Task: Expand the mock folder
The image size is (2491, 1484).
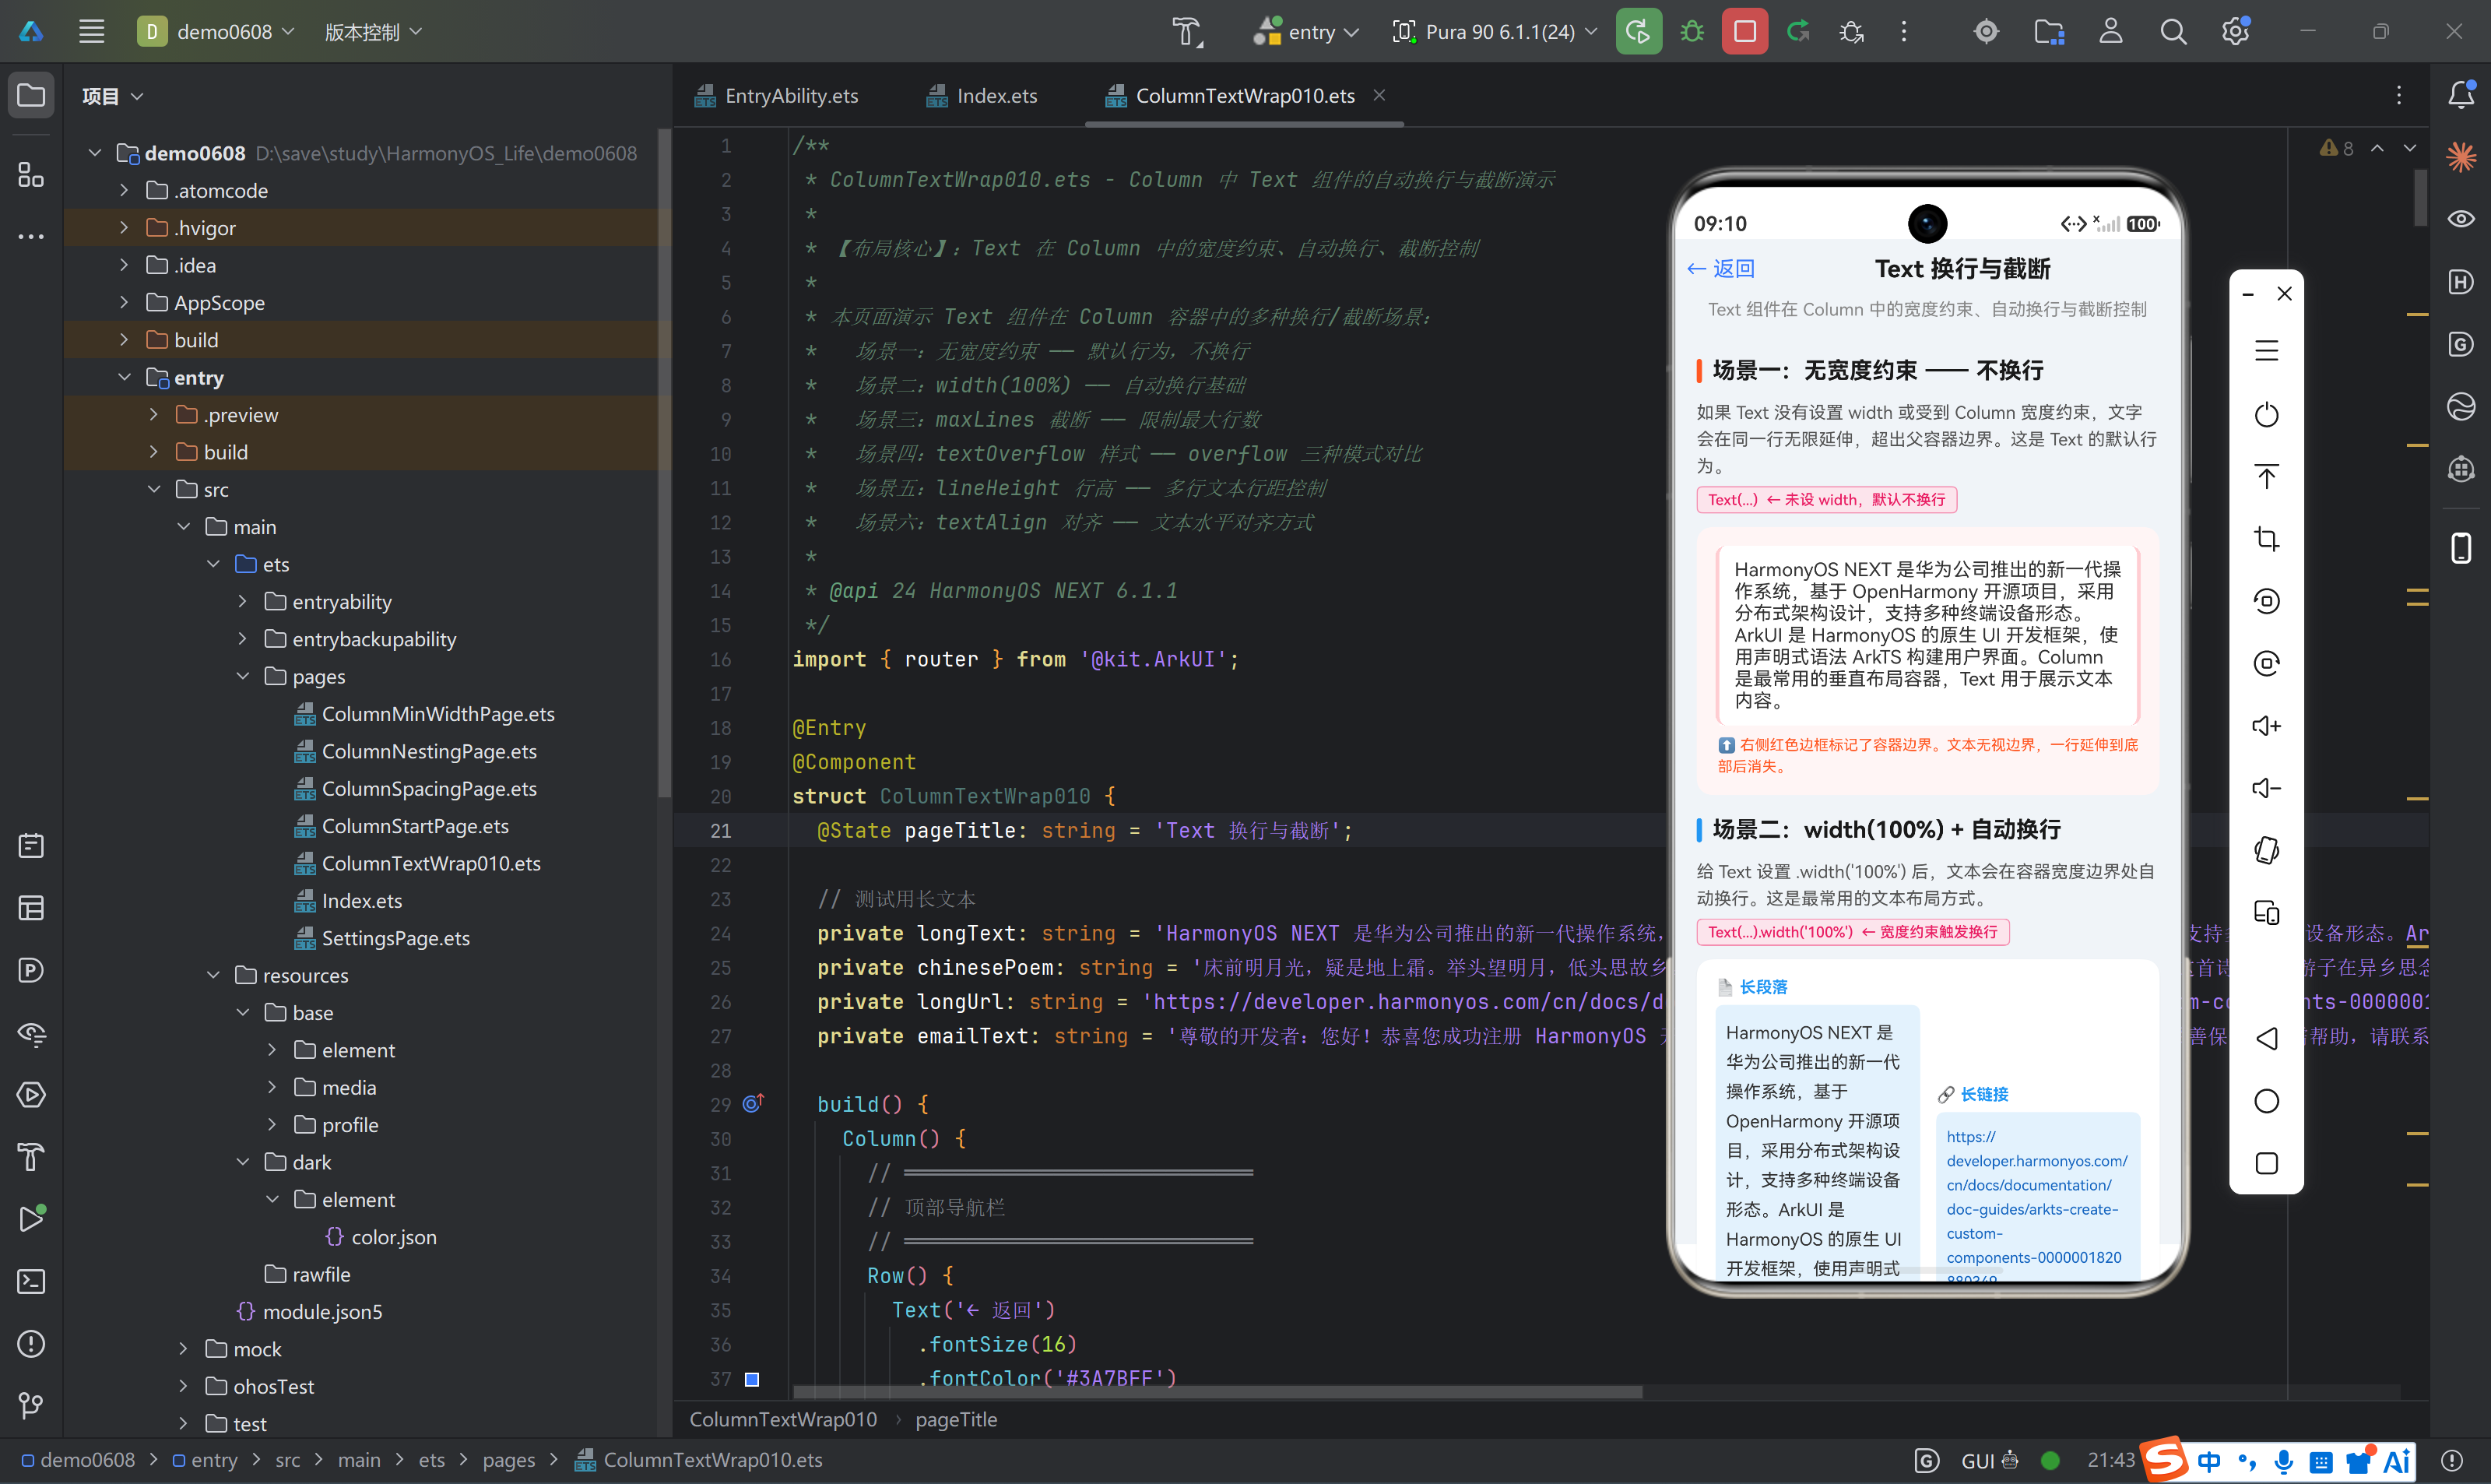Action: (183, 1349)
